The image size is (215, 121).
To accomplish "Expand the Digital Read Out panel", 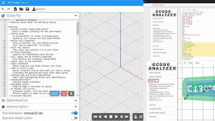I will [76, 100].
